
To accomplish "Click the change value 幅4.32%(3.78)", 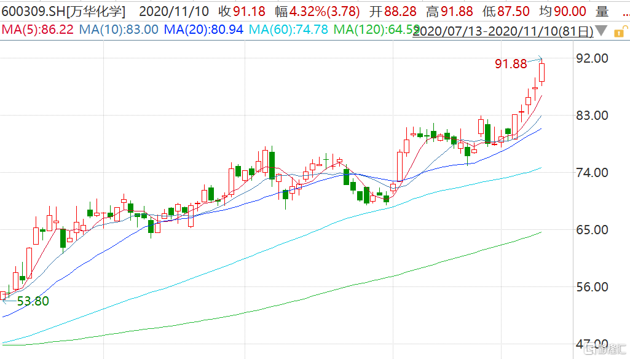I will click(x=317, y=11).
